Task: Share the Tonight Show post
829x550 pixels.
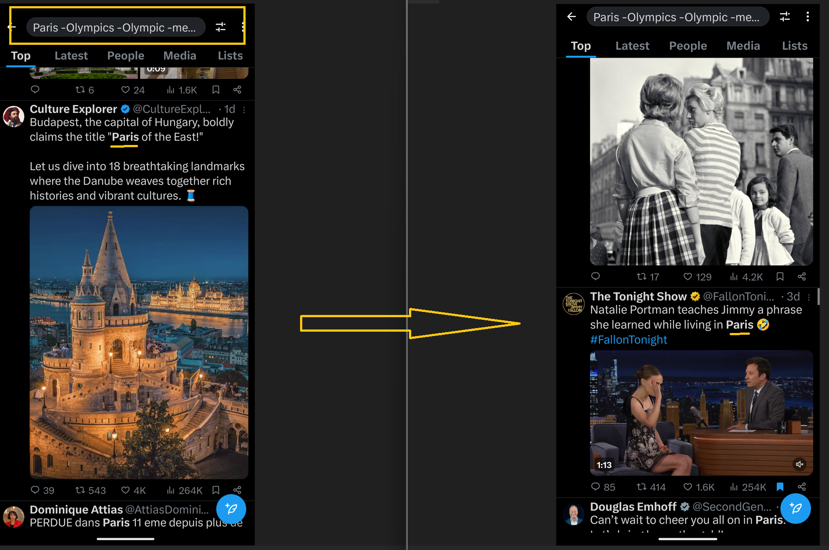Action: click(x=802, y=486)
